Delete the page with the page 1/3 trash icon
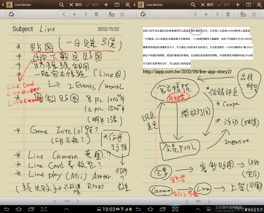 coord(97,14)
